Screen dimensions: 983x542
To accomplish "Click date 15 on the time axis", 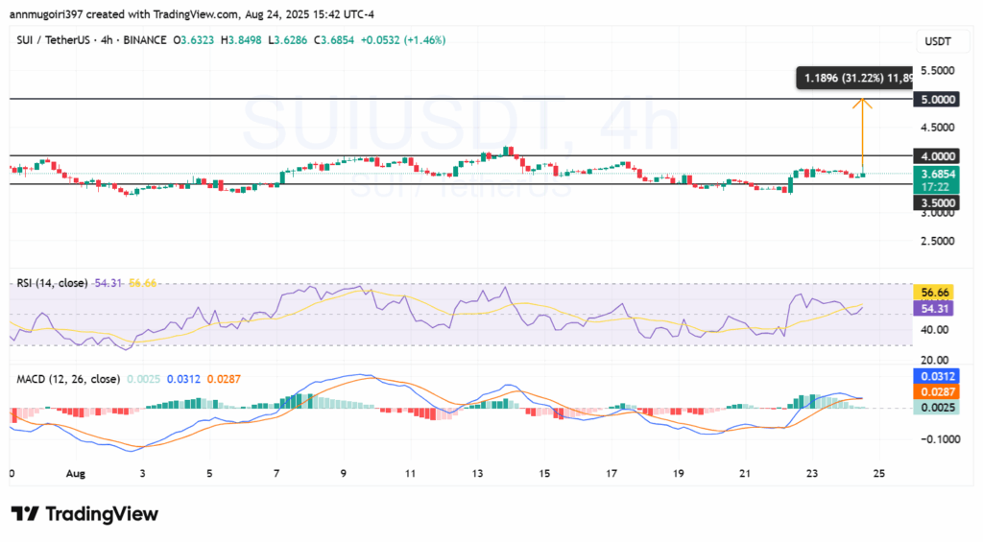I will coord(544,474).
